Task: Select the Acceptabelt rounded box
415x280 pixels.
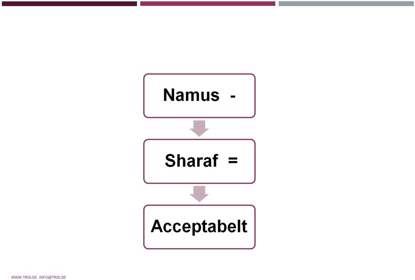Action: click(199, 227)
